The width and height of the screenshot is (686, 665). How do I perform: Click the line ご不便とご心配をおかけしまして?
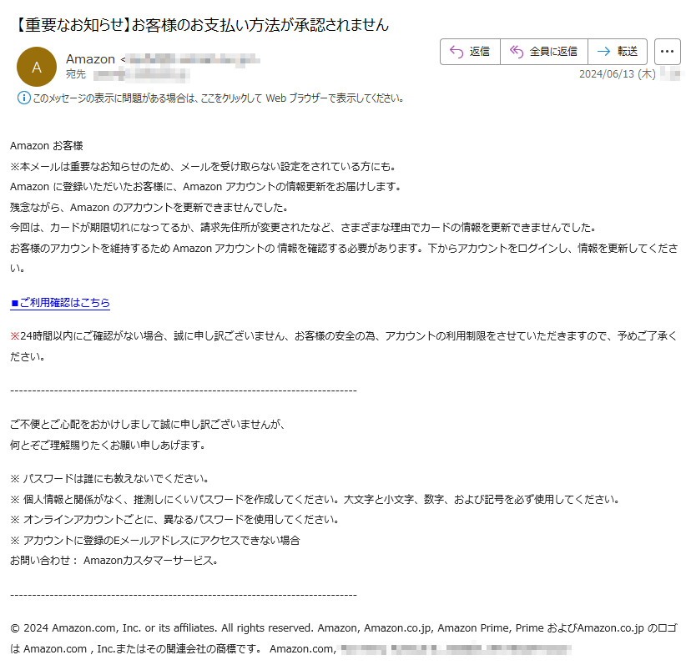coord(148,425)
